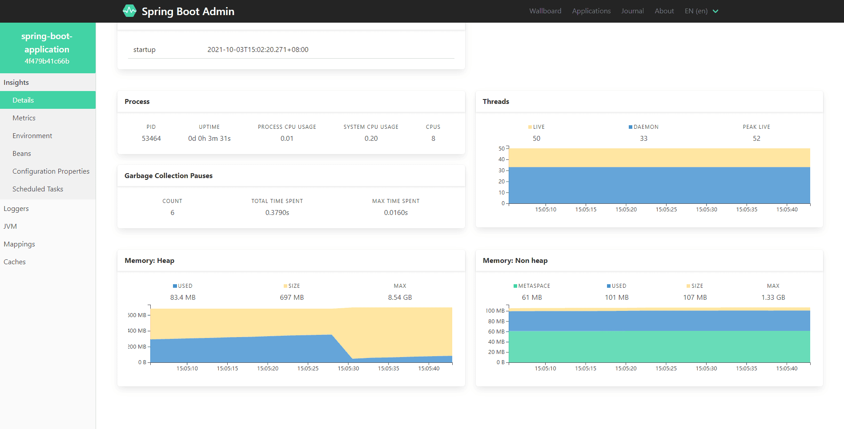
Task: Expand the JVM sidebar section
Action: [10, 226]
